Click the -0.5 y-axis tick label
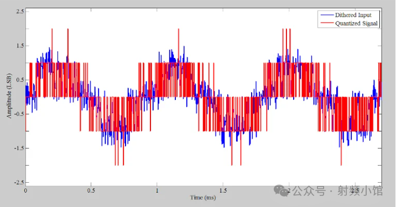This screenshot has height=207, width=396. (x=19, y=114)
